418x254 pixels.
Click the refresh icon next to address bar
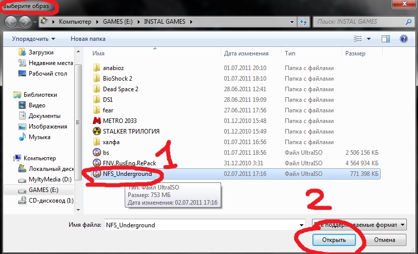tap(303, 22)
